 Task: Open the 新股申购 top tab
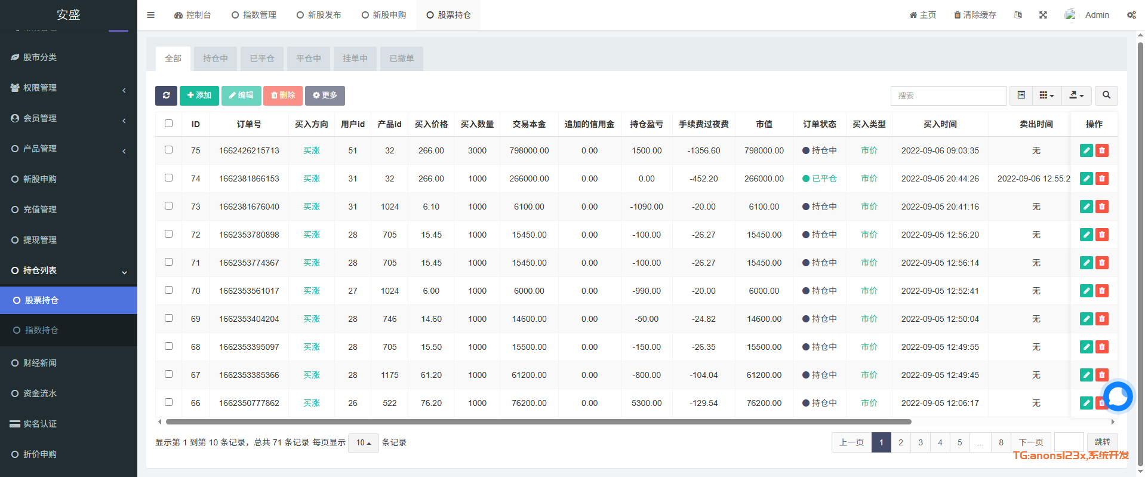(384, 15)
